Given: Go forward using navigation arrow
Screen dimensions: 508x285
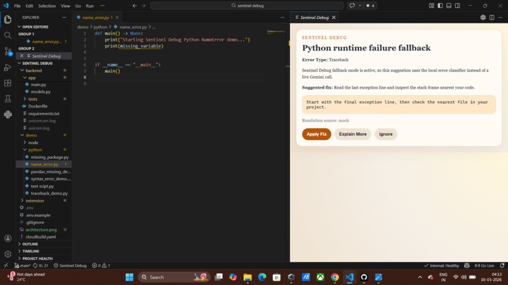Looking at the screenshot, I should (144, 6).
